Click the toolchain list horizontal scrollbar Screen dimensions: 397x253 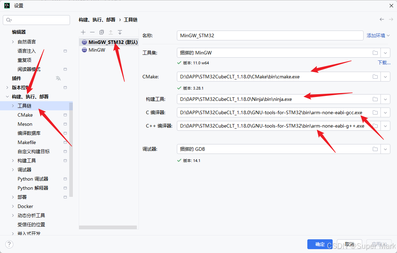point(108,227)
